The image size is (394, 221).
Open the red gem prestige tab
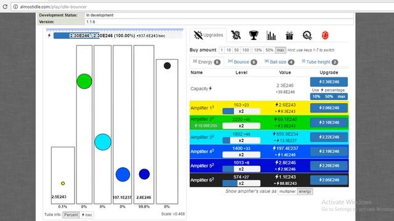point(325,36)
